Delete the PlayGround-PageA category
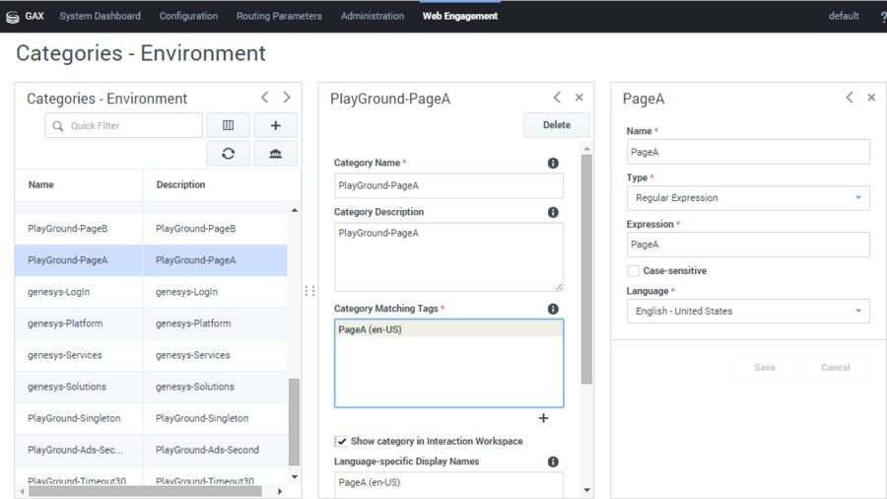887x499 pixels. (x=556, y=125)
